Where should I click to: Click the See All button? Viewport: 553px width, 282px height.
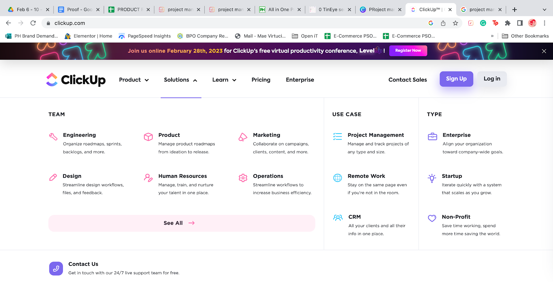click(x=182, y=223)
